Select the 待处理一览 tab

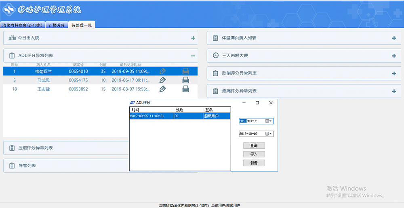82,25
